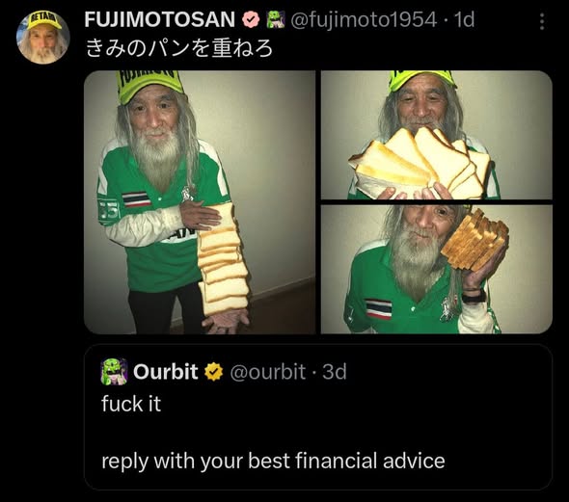Open the FUJIMOTOSAN display name

160,19
